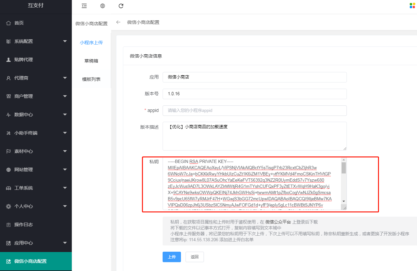Click the 工单系统 book icon

(9, 188)
